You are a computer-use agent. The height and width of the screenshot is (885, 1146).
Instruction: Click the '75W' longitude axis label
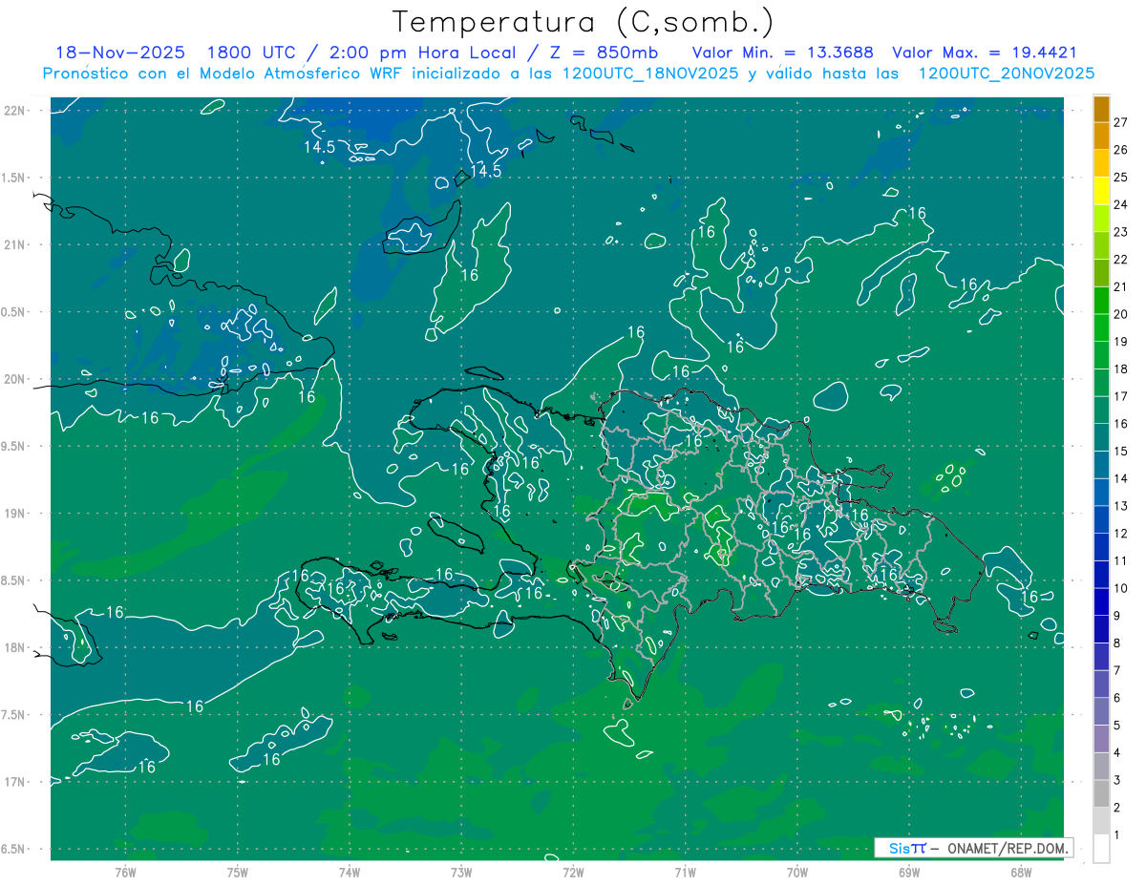[238, 873]
